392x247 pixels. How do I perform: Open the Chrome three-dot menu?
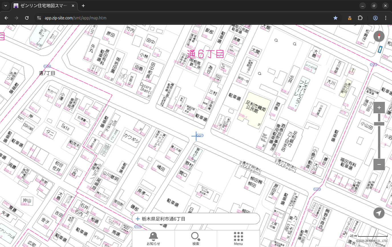pyautogui.click(x=386, y=18)
